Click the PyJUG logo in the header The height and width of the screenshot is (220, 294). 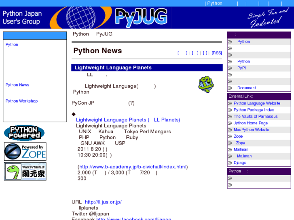(x=141, y=17)
